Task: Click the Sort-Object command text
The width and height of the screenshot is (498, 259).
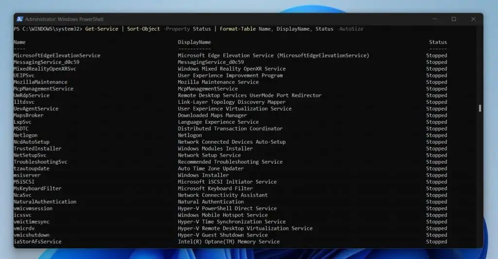Action: click(x=143, y=29)
